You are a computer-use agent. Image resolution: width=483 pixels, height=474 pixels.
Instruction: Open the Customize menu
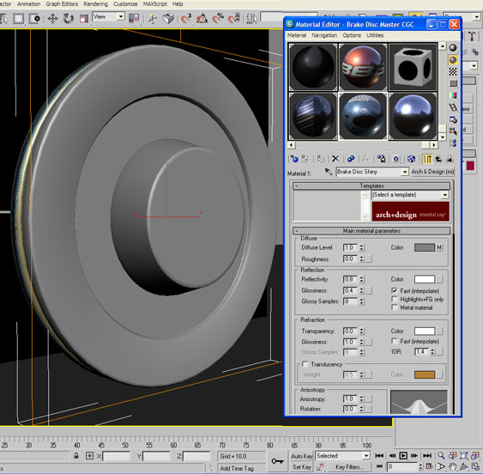[x=125, y=4]
